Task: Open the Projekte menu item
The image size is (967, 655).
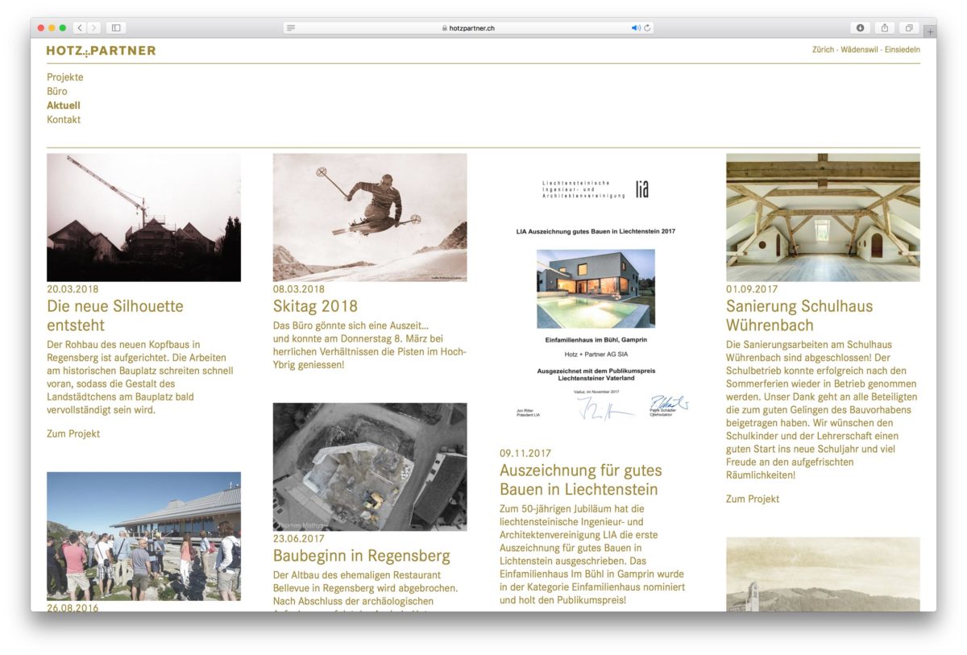Action: tap(65, 77)
